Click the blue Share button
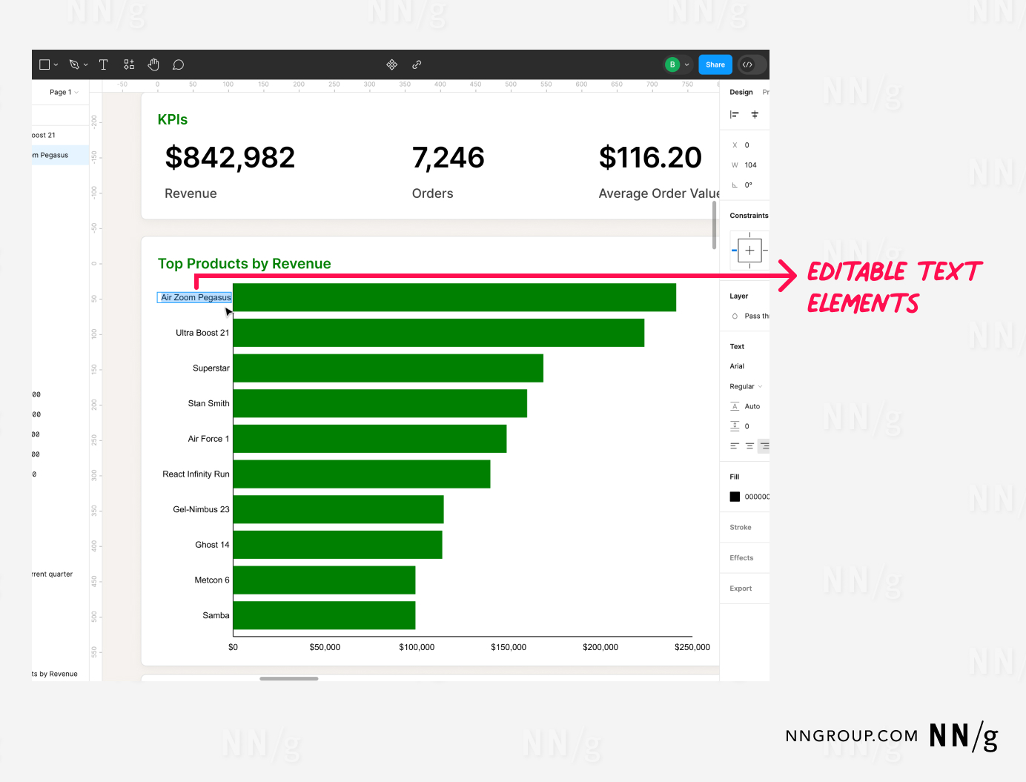 click(715, 65)
